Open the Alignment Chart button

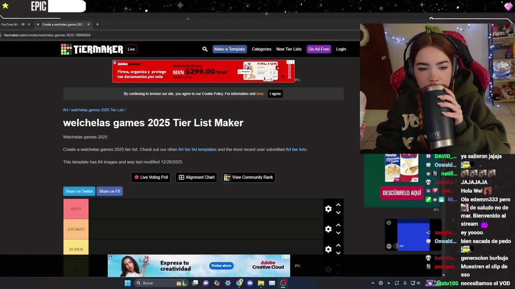(196, 177)
